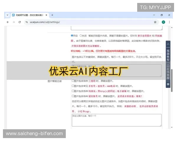Image resolution: width=177 pixels, height=141 pixels.
Task: Show the QR code via side panel icon
Action: pos(168,84)
